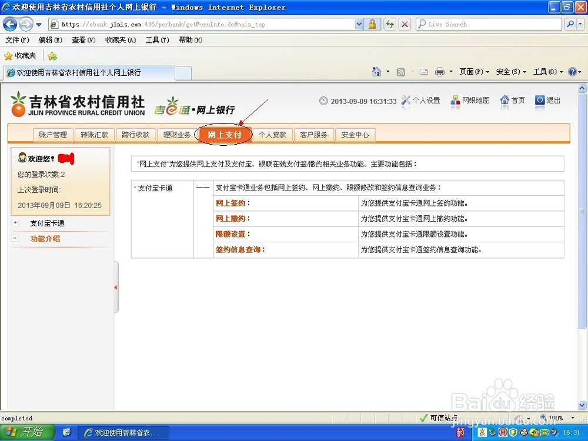Open the 帮助(H) menu
The image size is (588, 441).
coord(191,40)
